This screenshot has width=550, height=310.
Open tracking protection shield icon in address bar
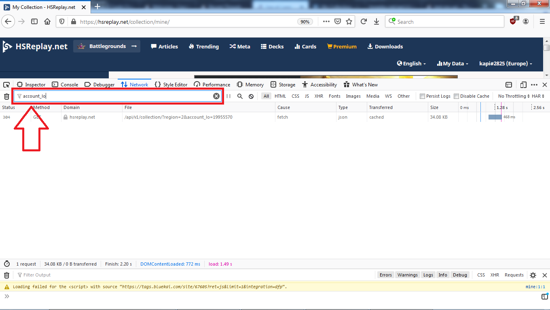(x=62, y=22)
